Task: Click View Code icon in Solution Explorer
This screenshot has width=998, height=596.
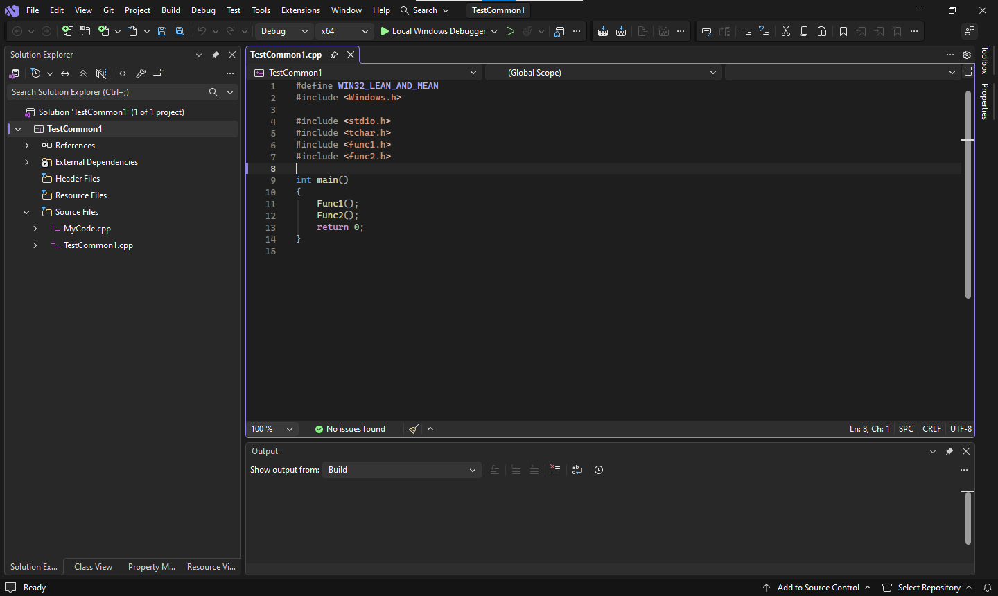Action: [x=123, y=73]
